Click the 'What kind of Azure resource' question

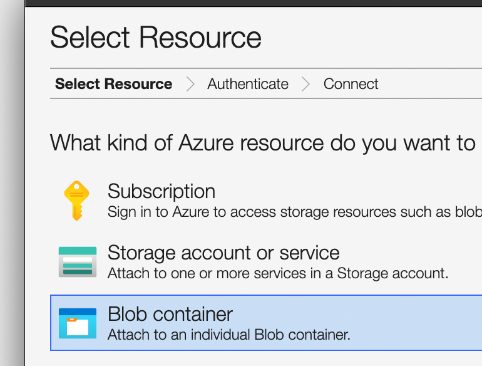(263, 143)
